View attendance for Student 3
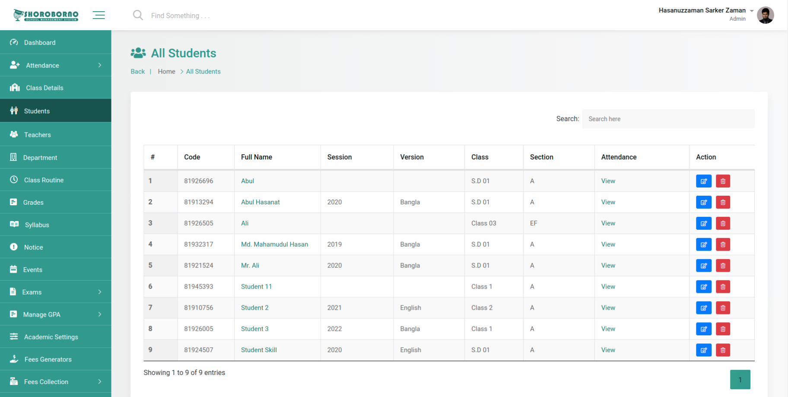Screen dimensions: 788x397 point(608,329)
